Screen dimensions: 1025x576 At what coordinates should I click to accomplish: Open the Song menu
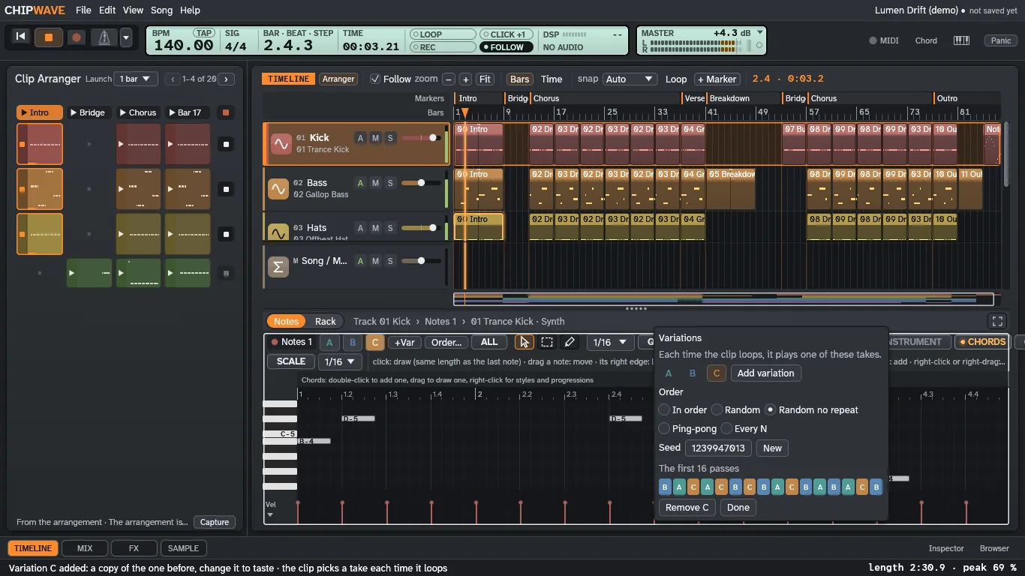coord(161,10)
